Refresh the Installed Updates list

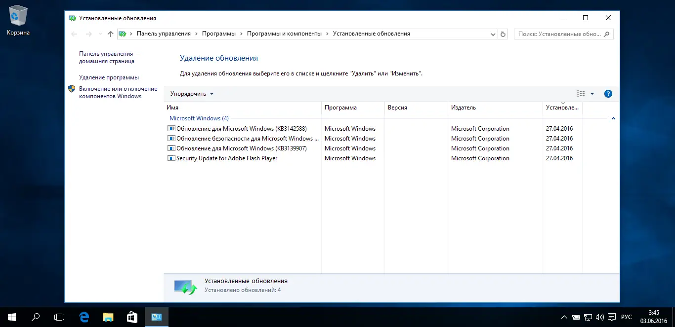point(503,34)
